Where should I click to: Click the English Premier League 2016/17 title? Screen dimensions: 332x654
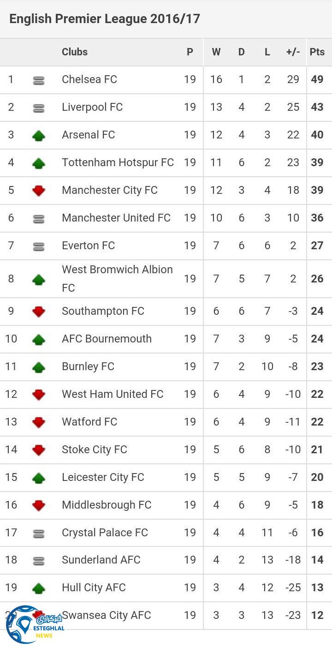(x=105, y=19)
